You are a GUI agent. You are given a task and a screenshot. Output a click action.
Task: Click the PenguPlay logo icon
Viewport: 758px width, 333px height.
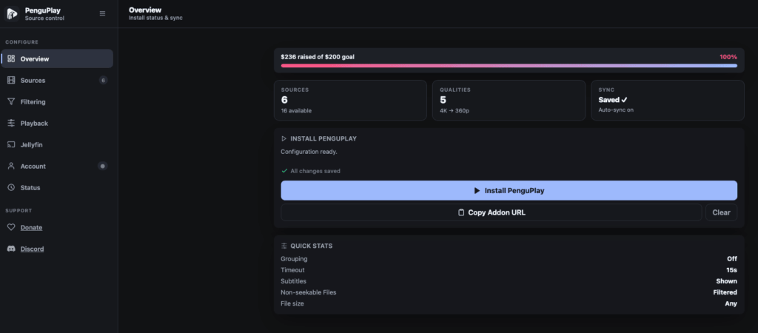12,13
